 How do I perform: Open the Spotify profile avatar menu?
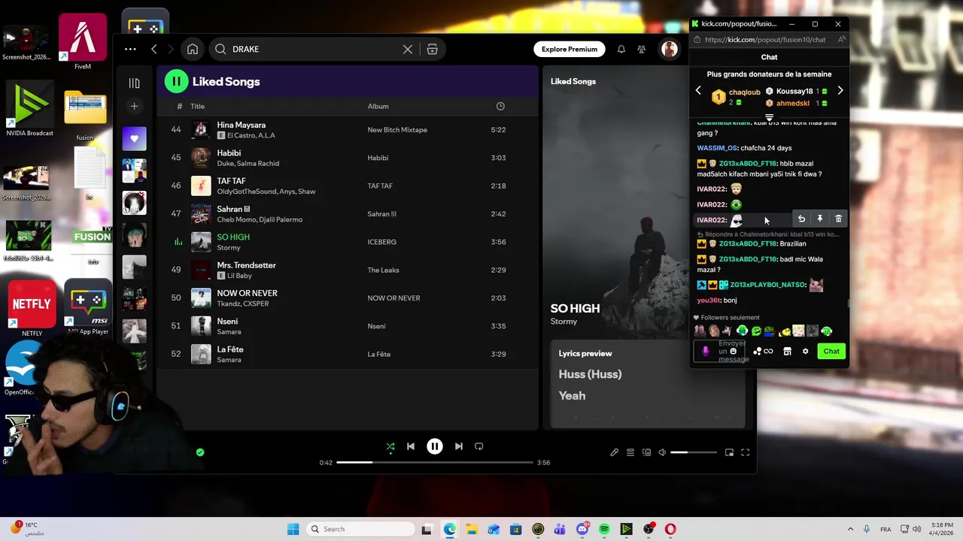point(669,49)
